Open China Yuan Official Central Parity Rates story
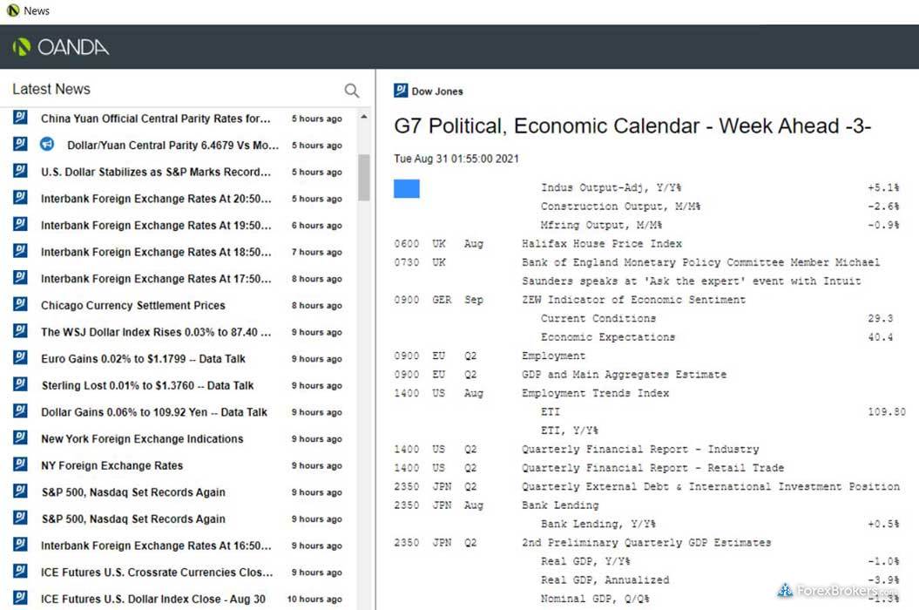Screen dimensions: 919x610 coord(156,119)
